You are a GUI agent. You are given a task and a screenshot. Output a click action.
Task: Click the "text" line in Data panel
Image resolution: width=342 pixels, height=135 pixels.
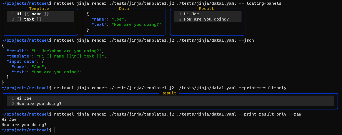pos(127,24)
